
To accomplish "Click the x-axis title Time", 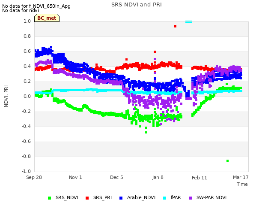I will pyautogui.click(x=242, y=184).
